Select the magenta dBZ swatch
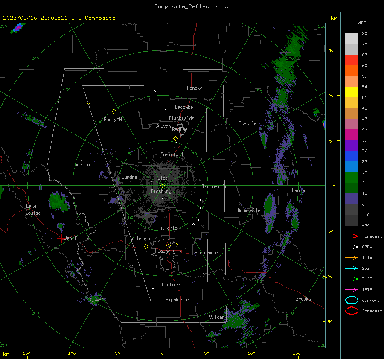The width and height of the screenshot is (384, 359). [352, 135]
